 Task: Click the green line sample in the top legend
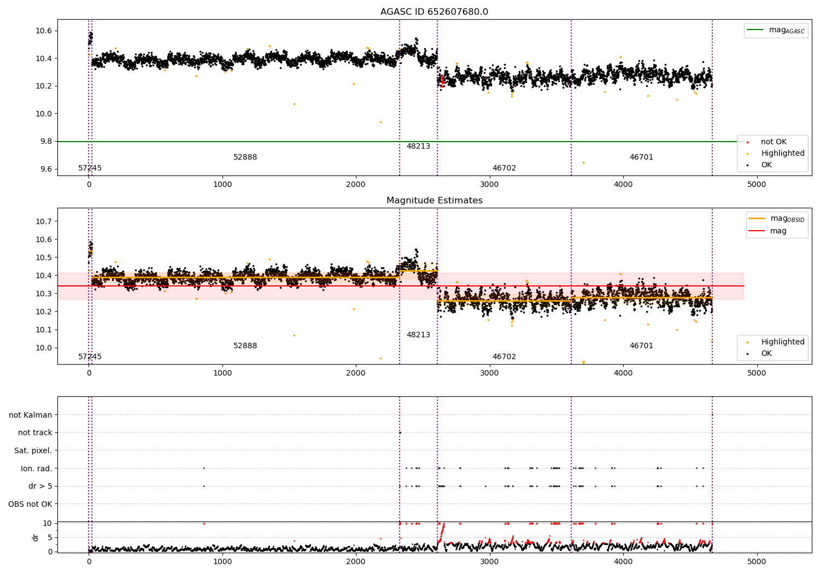[756, 30]
